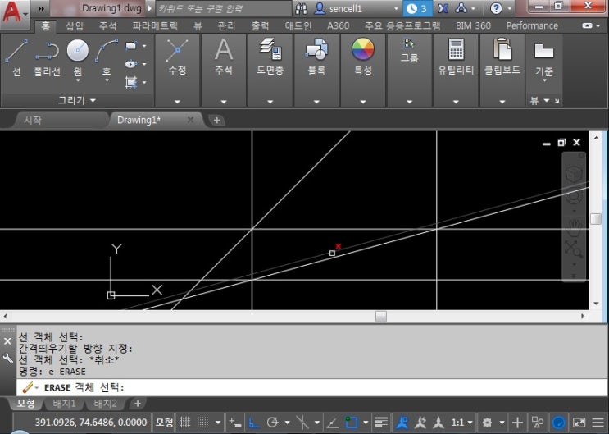Expand the Circle (원) options arrow
Image resolution: width=609 pixels, height=434 pixels.
[78, 80]
